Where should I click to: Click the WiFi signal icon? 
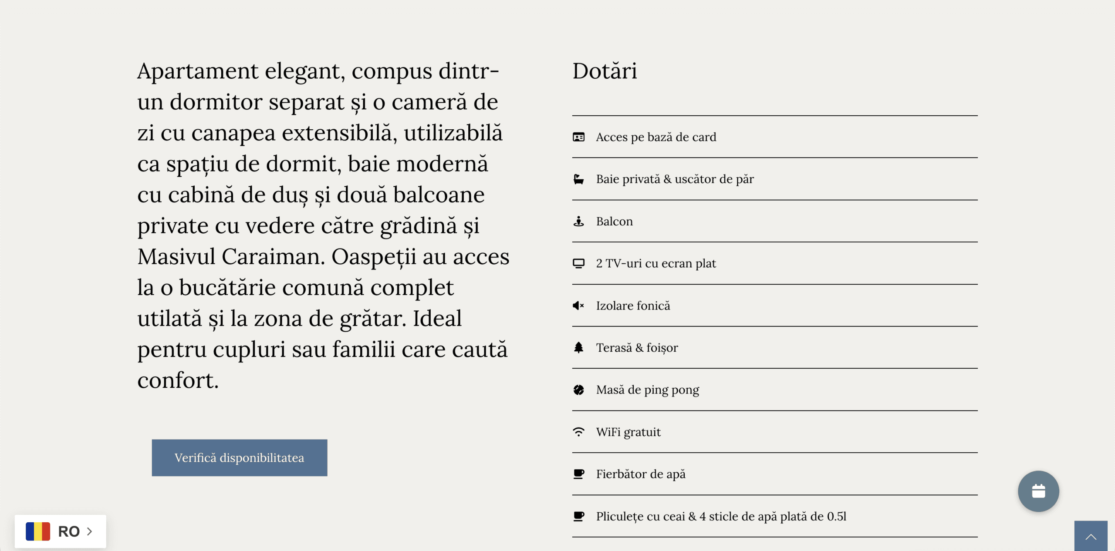pos(578,432)
